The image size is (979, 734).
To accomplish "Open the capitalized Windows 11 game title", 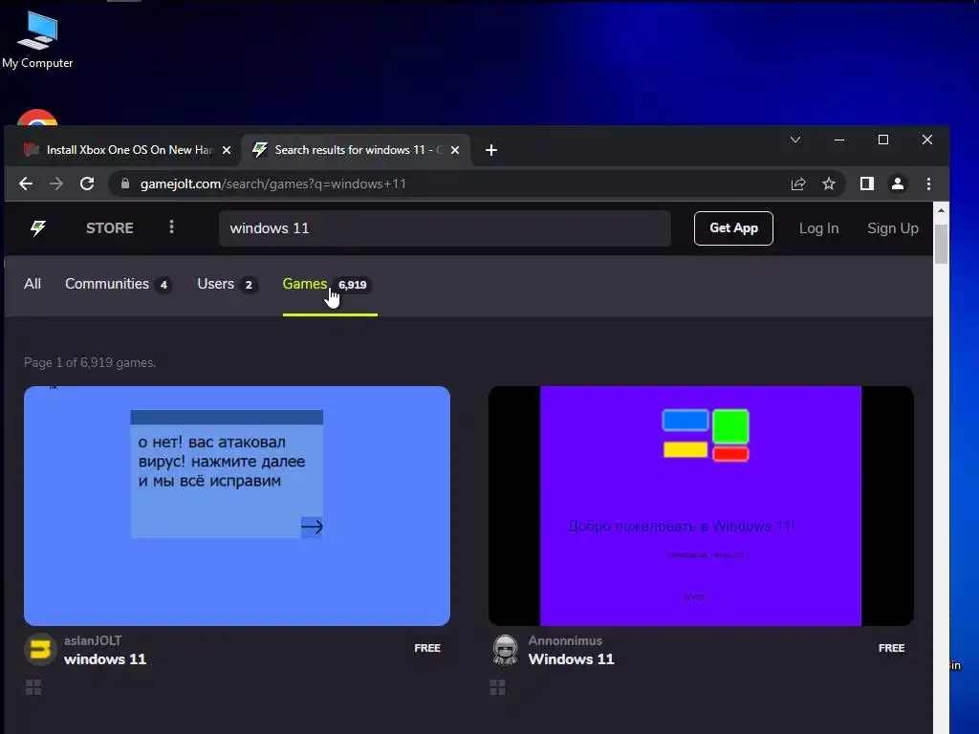I will point(572,659).
